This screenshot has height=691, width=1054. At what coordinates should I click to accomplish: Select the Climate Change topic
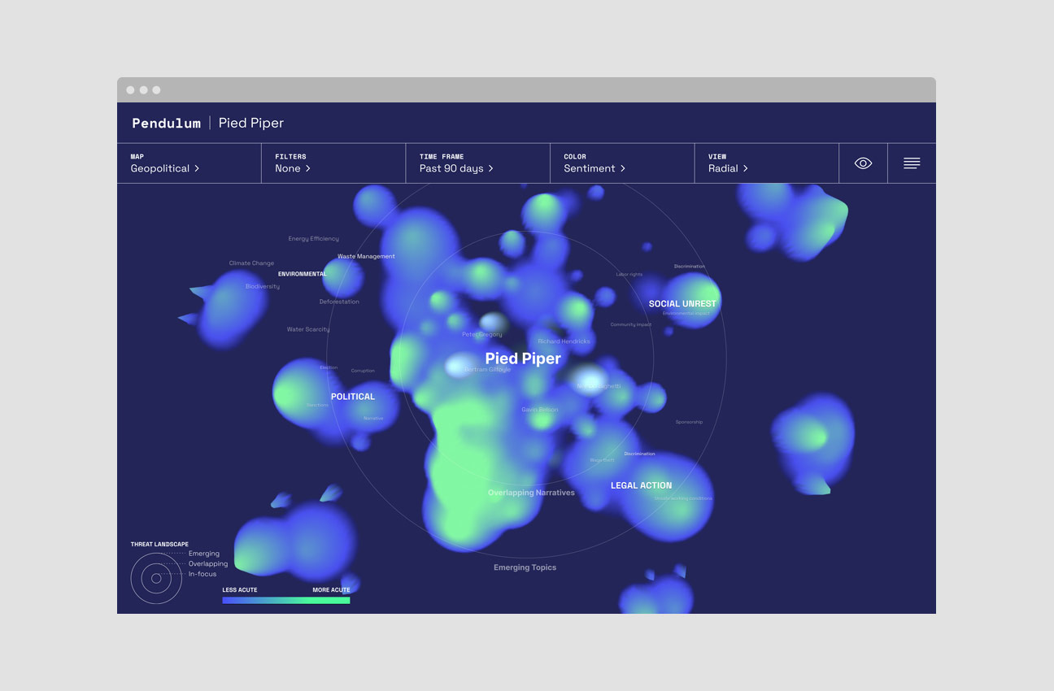pyautogui.click(x=251, y=263)
